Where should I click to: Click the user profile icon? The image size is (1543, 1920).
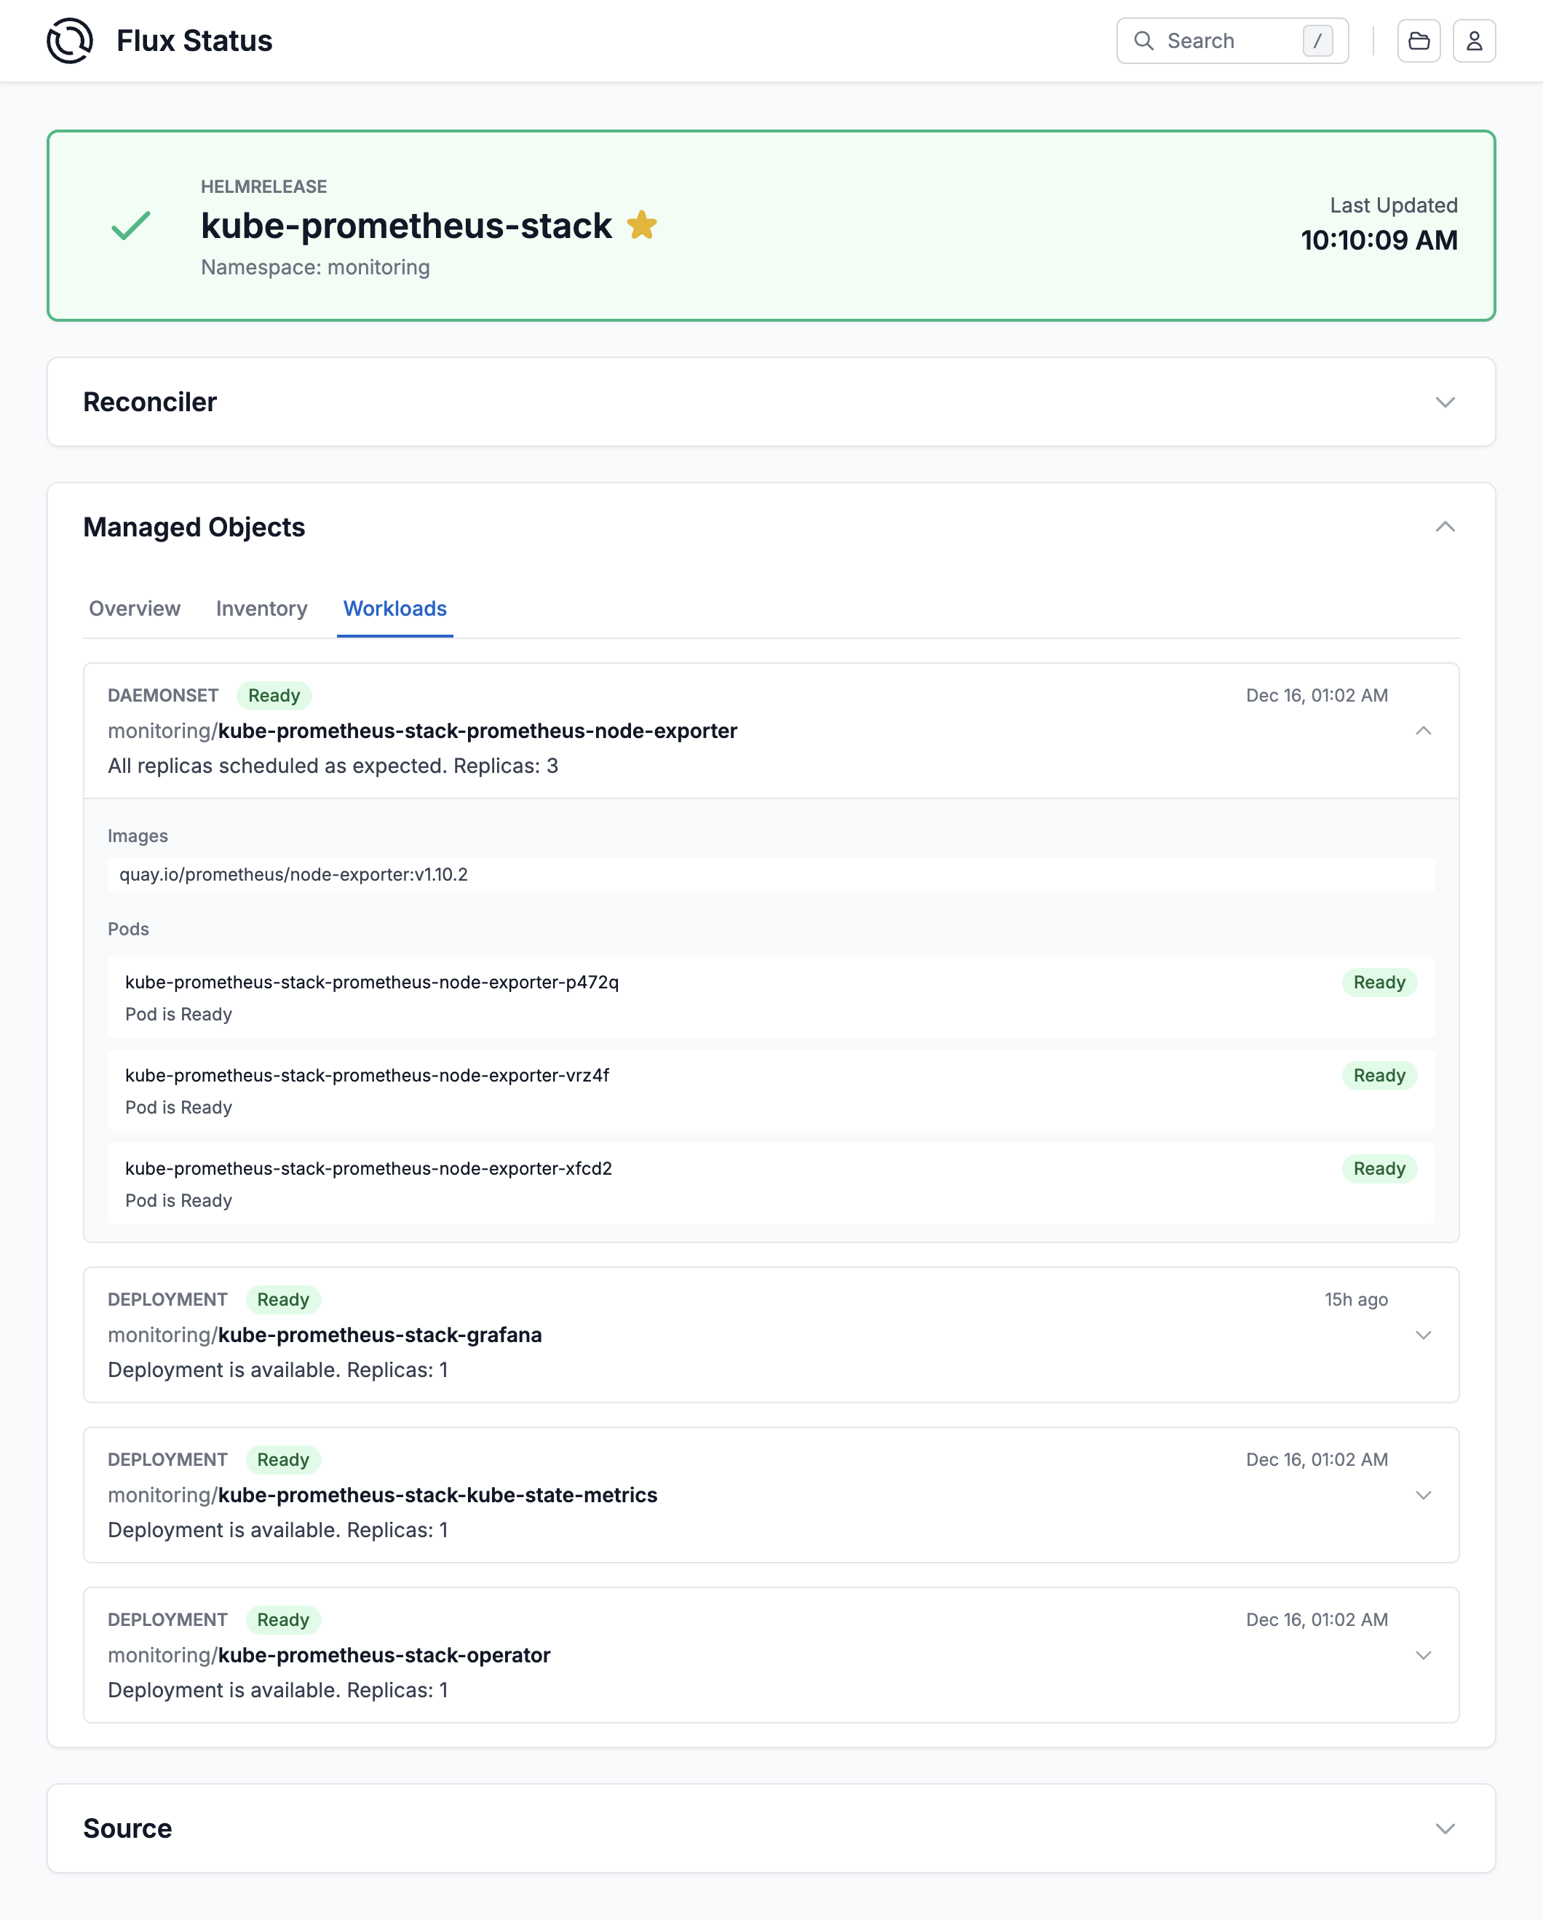coord(1475,40)
